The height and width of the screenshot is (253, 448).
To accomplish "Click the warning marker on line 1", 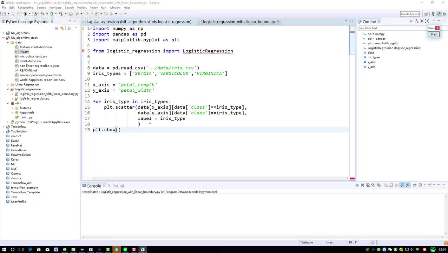I will pos(83,28).
